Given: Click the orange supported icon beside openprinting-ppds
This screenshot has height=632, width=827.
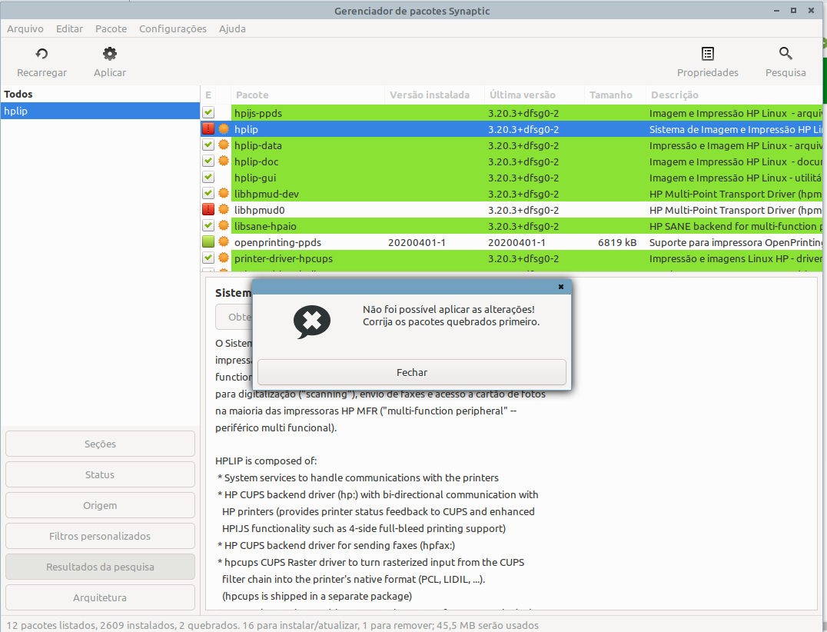Looking at the screenshot, I should pos(224,242).
